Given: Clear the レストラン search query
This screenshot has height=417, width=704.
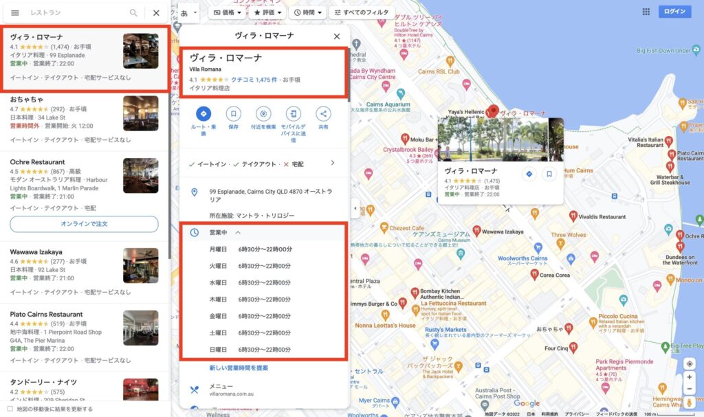Looking at the screenshot, I should 156,13.
